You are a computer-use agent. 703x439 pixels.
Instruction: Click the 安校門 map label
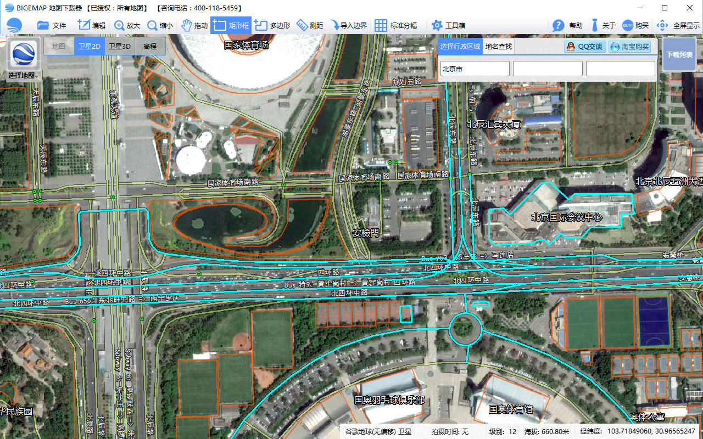pos(366,233)
